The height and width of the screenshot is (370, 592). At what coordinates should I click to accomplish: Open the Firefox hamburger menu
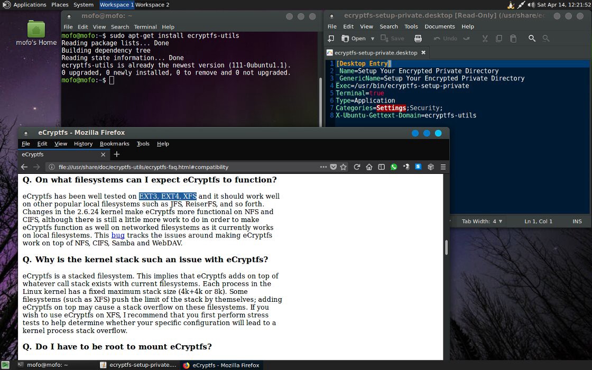tap(443, 167)
